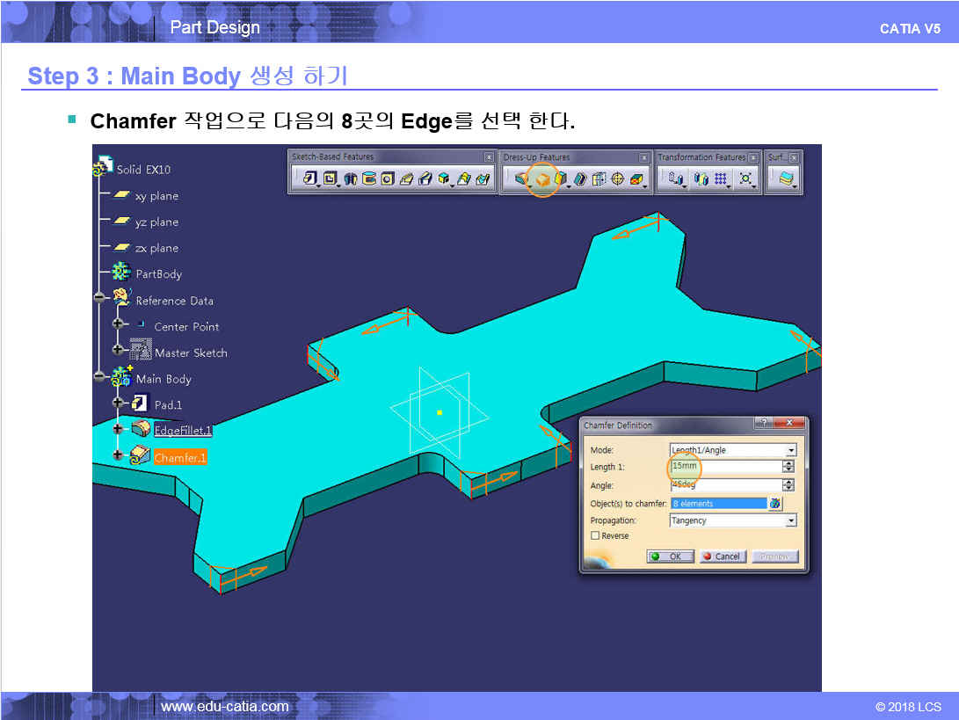Click the Angle spinner arrows
This screenshot has width=959, height=720.
point(788,485)
